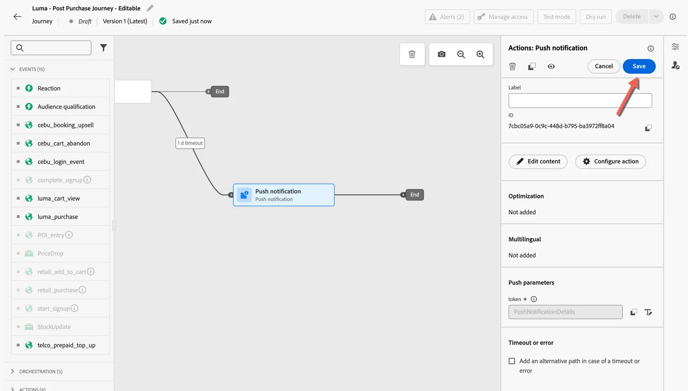This screenshot has width=688, height=391.
Task: Open advanced expression editor for token
Action: 648,312
